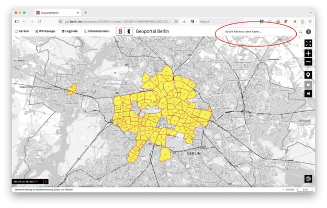The width and height of the screenshot is (327, 208).
Task: Bookmark this page with the star
Action: tap(176, 21)
